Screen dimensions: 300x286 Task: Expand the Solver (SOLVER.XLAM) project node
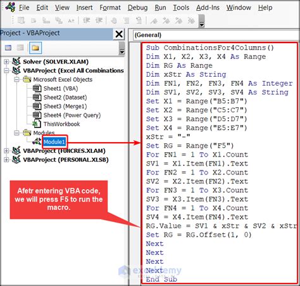(x=6, y=62)
